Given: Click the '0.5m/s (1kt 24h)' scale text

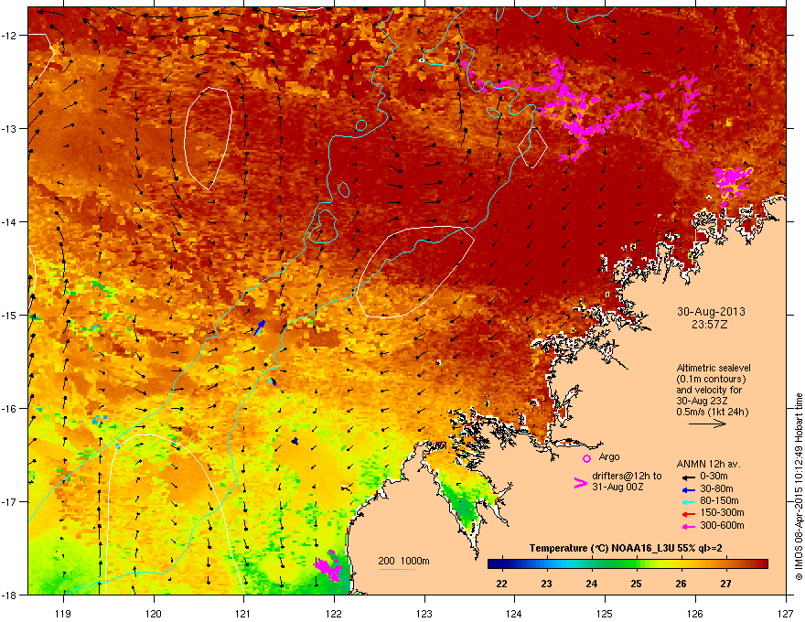Looking at the screenshot, I should point(712,412).
